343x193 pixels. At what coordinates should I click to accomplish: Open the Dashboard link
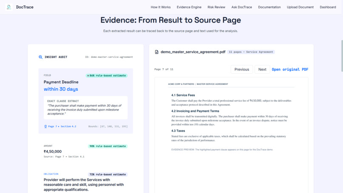(328, 7)
